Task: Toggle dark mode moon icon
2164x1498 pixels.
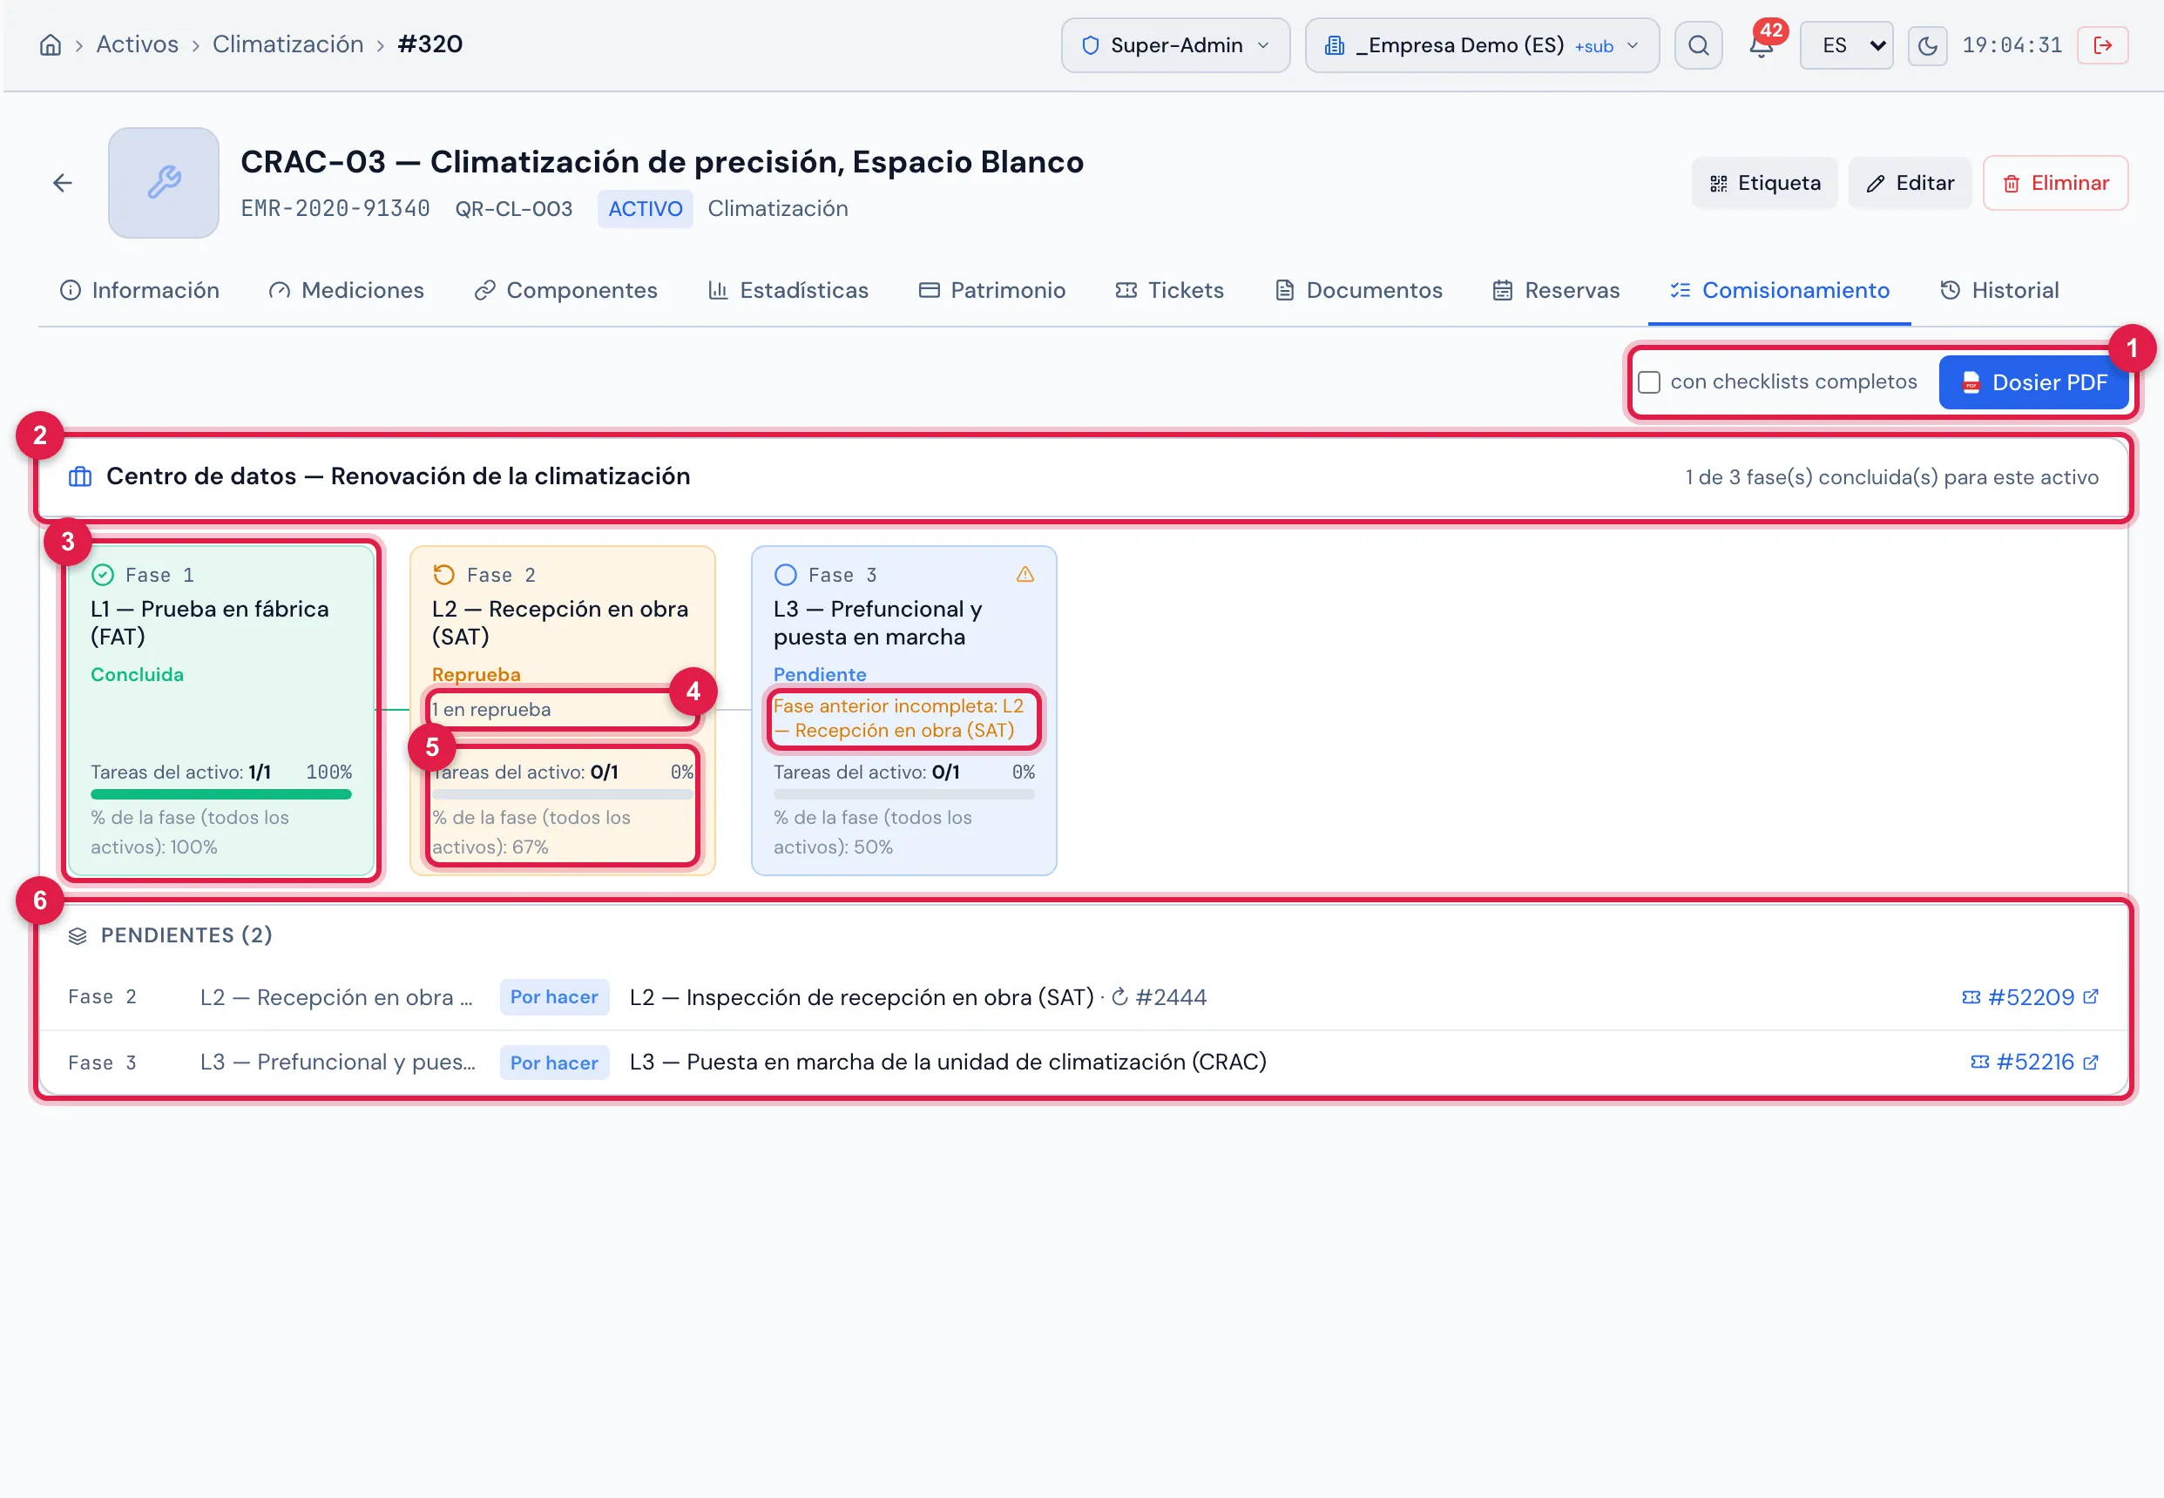Action: 1926,46
